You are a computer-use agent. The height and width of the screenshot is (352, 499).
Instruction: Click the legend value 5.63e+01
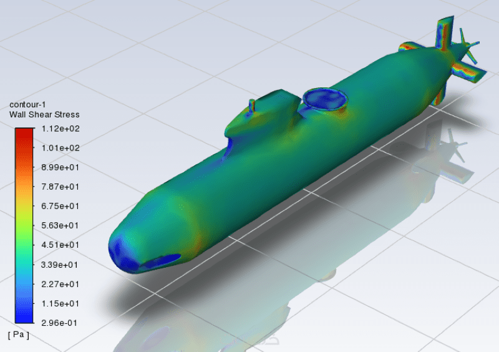[x=60, y=225]
